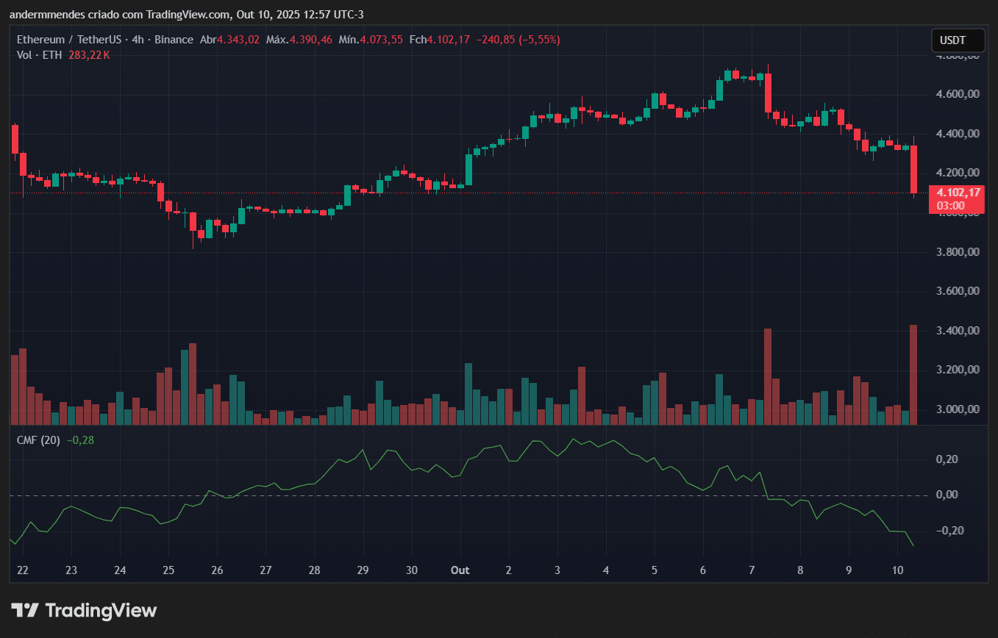The width and height of the screenshot is (998, 638).
Task: Click the 3.800,00 price axis label
Action: (956, 252)
